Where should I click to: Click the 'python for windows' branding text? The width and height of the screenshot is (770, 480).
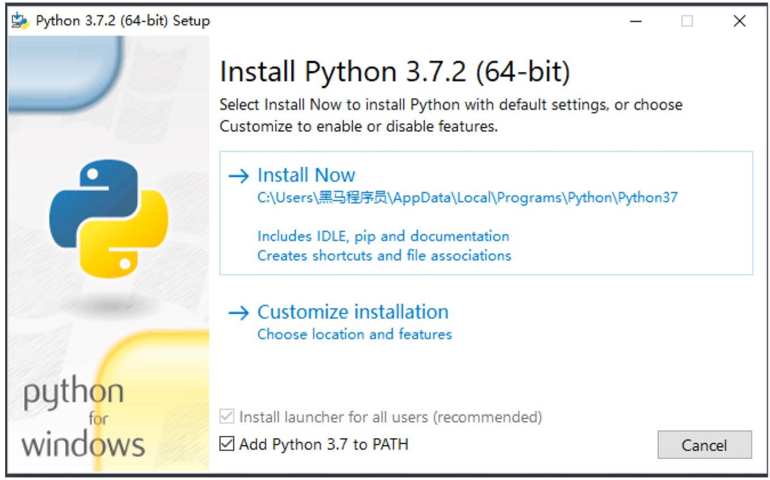pyautogui.click(x=83, y=419)
